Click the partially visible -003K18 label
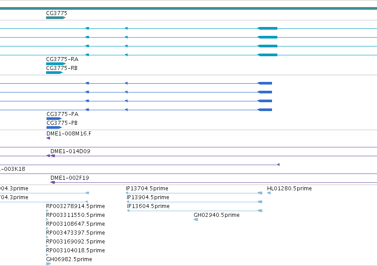The height and width of the screenshot is (266, 377). tap(12, 169)
